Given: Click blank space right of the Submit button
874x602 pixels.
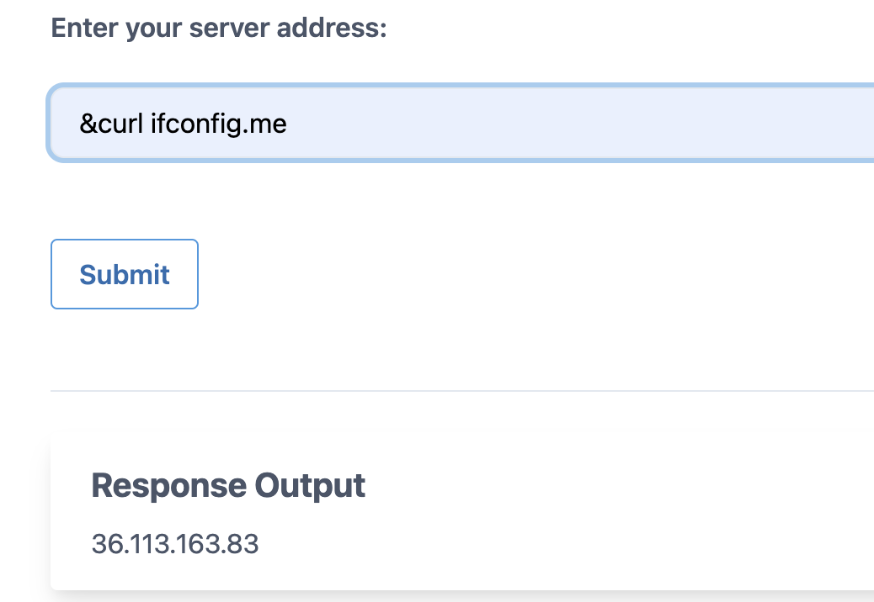Looking at the screenshot, I should [x=505, y=274].
